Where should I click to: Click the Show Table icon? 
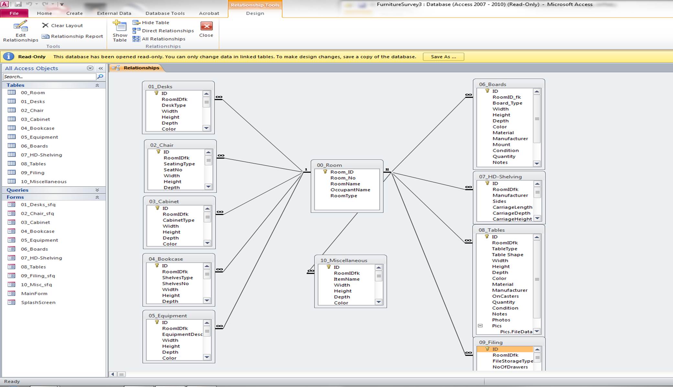120,26
